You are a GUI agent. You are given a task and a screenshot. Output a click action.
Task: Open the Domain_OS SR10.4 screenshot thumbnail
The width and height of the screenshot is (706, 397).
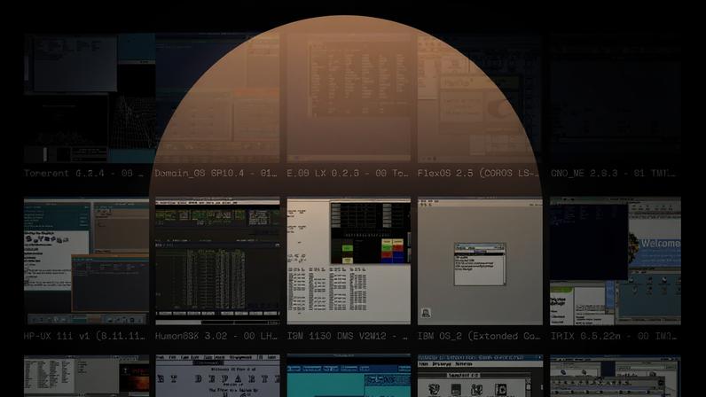217,98
